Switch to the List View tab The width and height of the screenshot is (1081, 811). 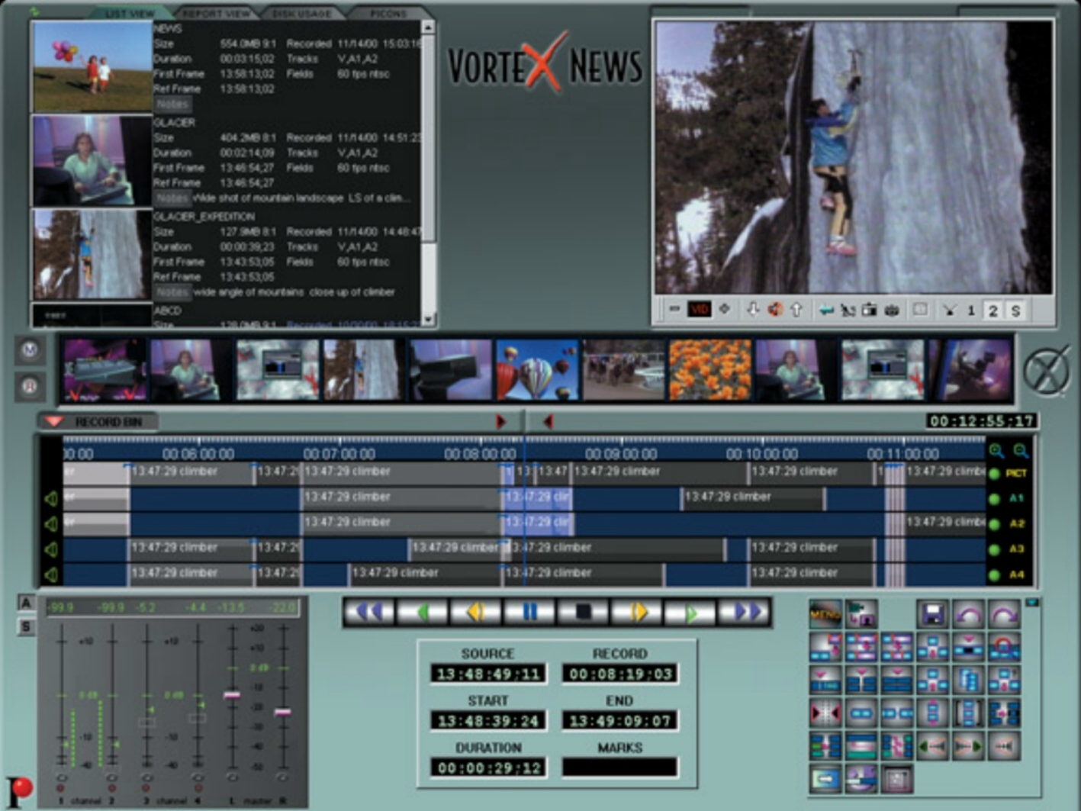pyautogui.click(x=130, y=13)
